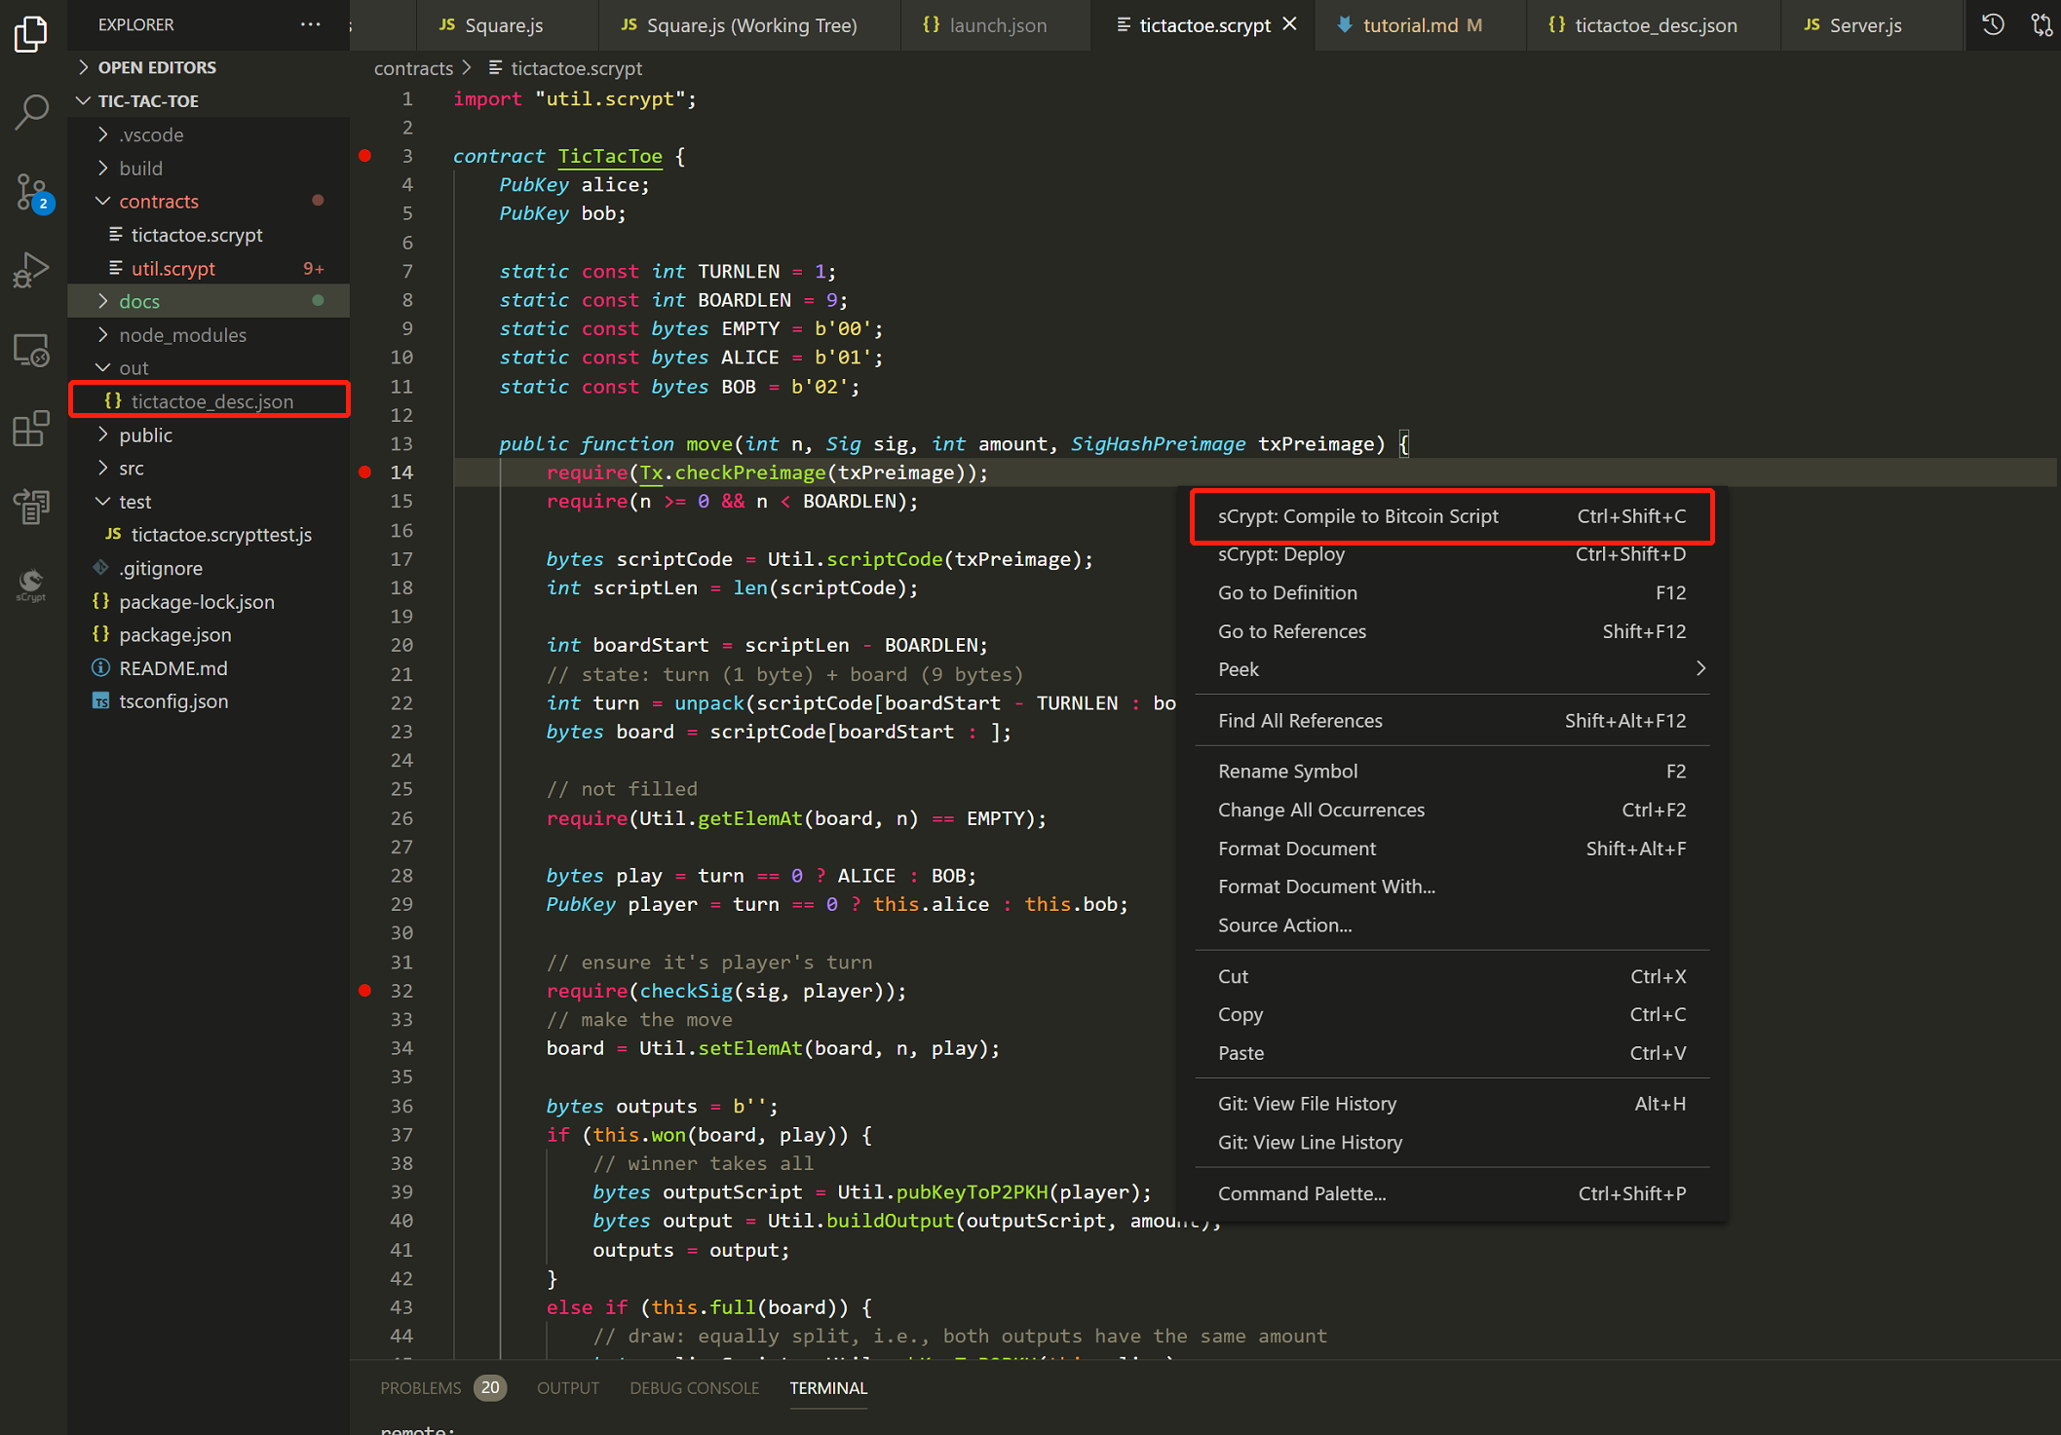
Task: Open the sCrypt sidebar panel icon
Action: tap(32, 585)
